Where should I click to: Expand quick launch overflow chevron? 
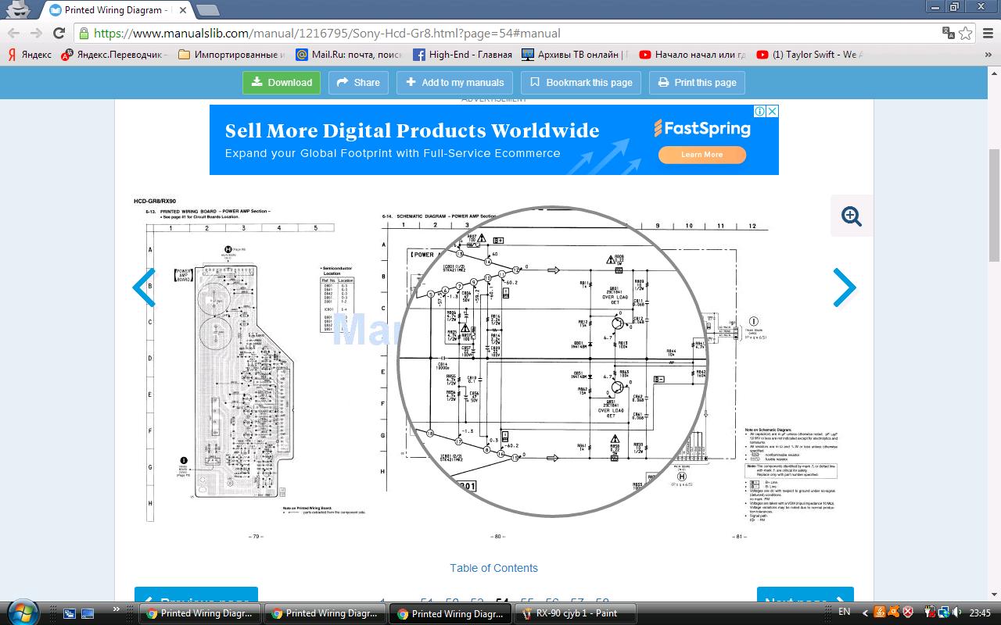117,609
